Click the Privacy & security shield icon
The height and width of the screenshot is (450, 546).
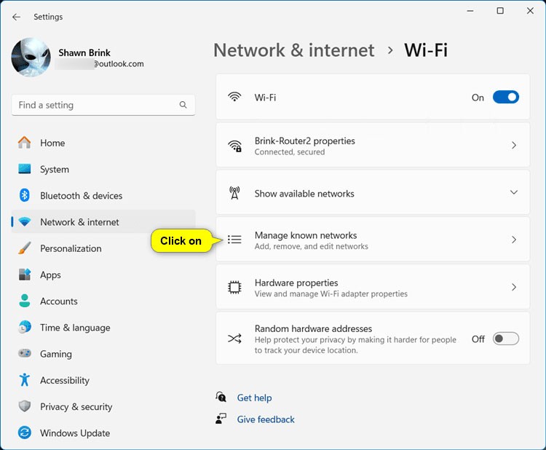25,406
